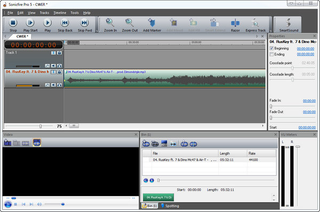This screenshot has height=212, width=320.
Task: Click the Fade Out slider handle
Action: tap(271, 118)
